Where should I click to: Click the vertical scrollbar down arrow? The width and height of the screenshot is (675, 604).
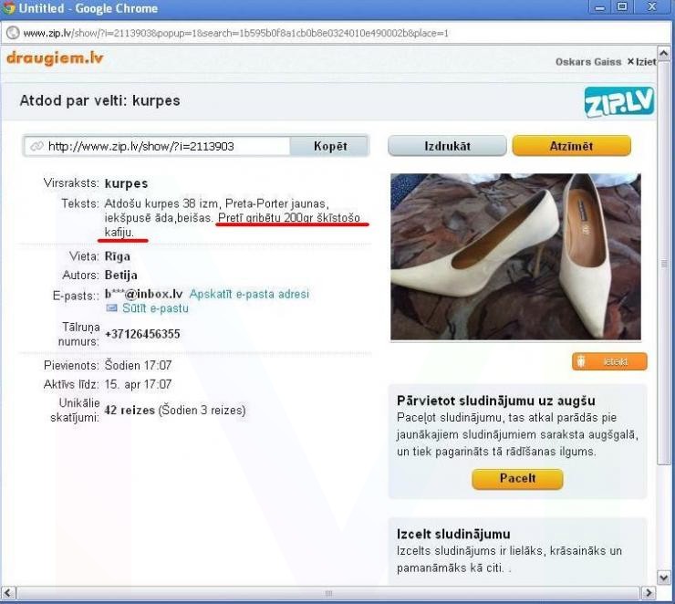point(663,577)
